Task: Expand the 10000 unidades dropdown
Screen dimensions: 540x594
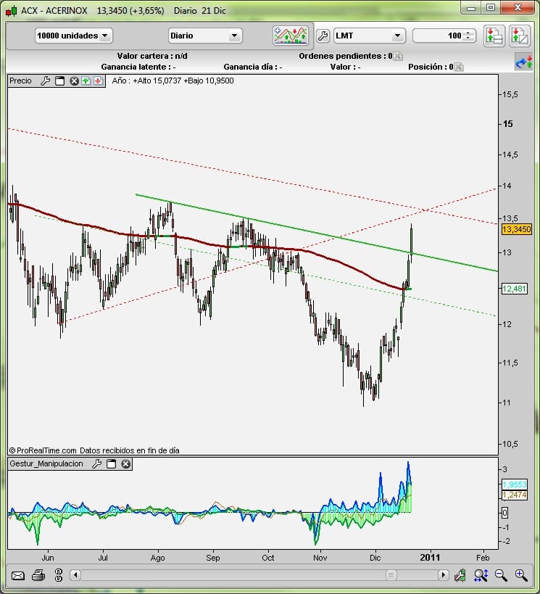Action: 74,36
